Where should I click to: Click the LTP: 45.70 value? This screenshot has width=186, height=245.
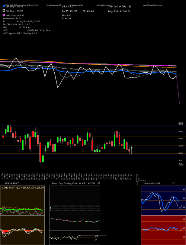click(69, 11)
